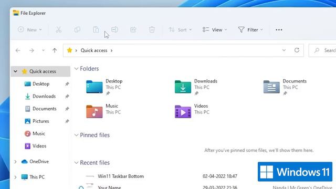This screenshot has height=189, width=336.
Task: Open the See more ellipsis menu
Action: 279,30
